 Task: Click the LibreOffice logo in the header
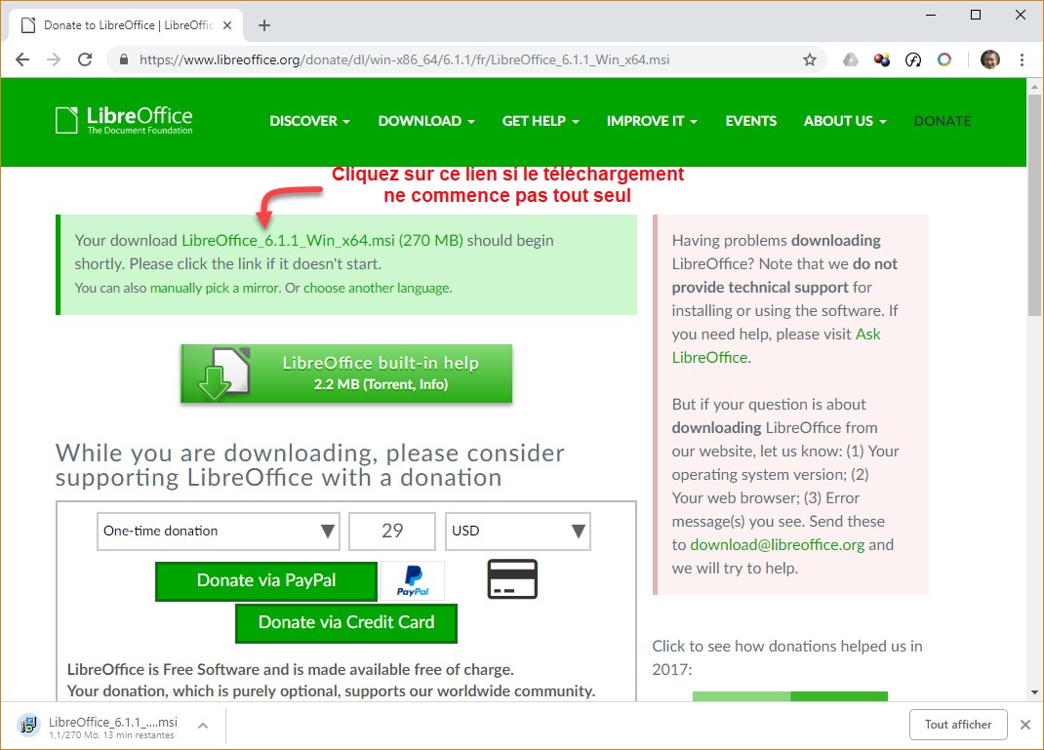click(x=124, y=121)
